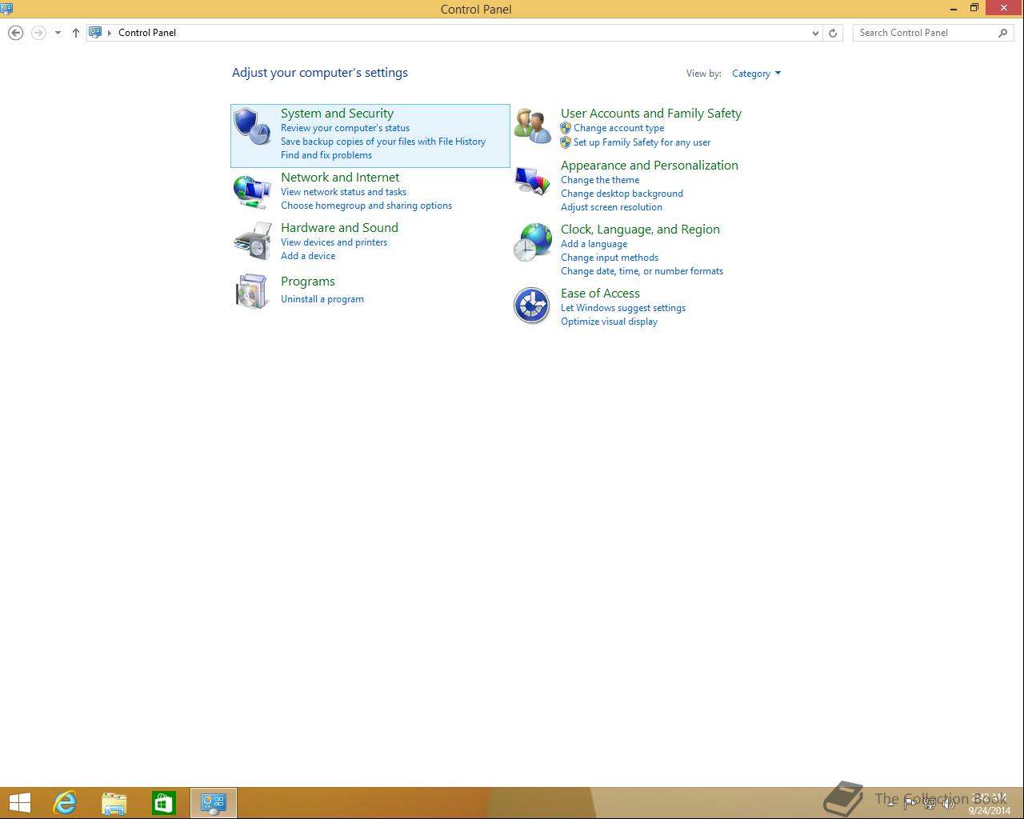Screen dimensions: 1024x819
Task: Open the Windows Store taskbar icon
Action: (x=164, y=803)
